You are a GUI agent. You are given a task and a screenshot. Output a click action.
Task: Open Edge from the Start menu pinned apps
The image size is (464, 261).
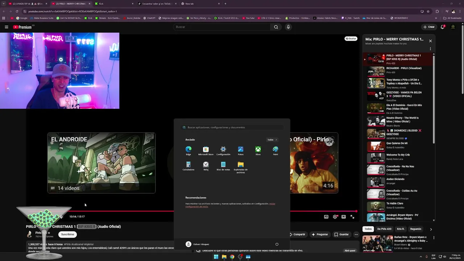(188, 151)
